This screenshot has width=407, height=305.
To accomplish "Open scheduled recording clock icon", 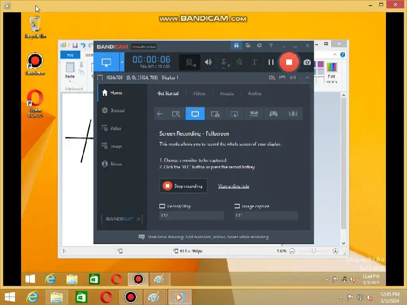I will pos(259,46).
